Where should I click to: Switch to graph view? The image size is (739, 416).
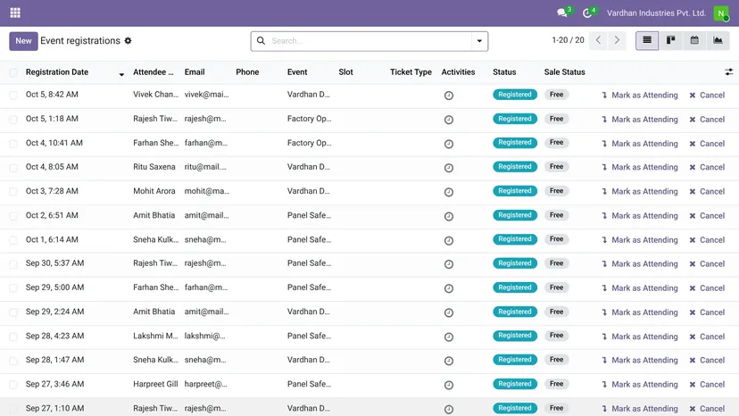click(718, 40)
